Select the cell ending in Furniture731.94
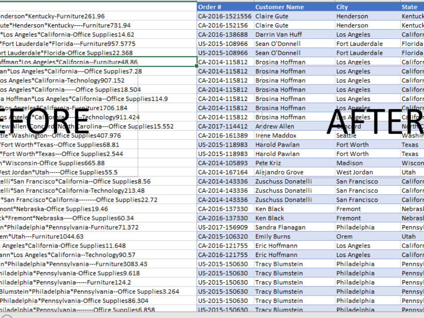Viewport: 424px width, 318px height. click(x=98, y=25)
